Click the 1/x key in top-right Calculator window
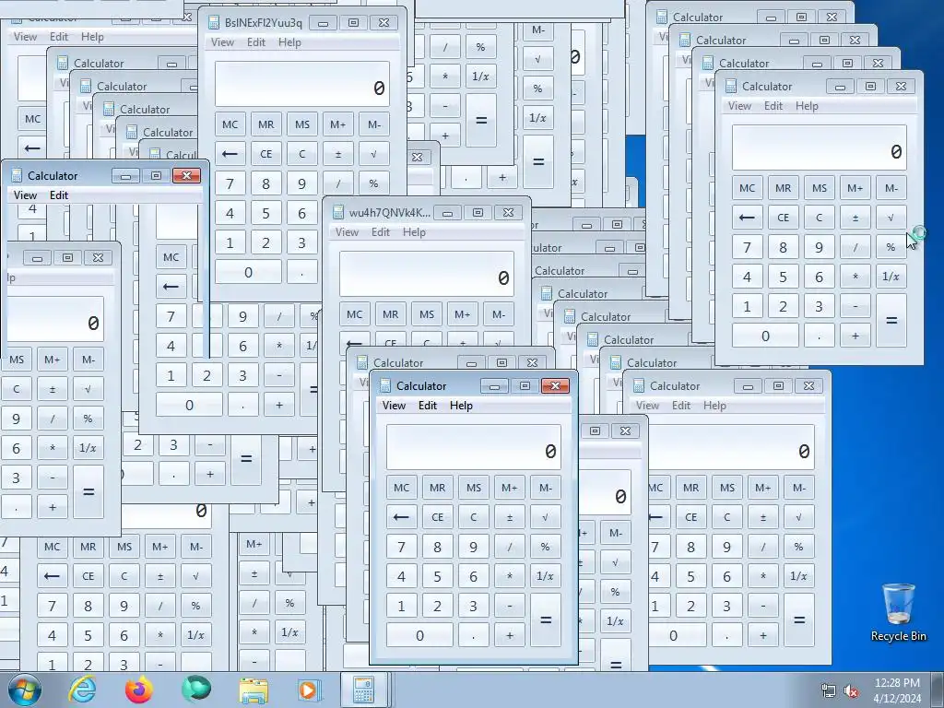 point(891,277)
